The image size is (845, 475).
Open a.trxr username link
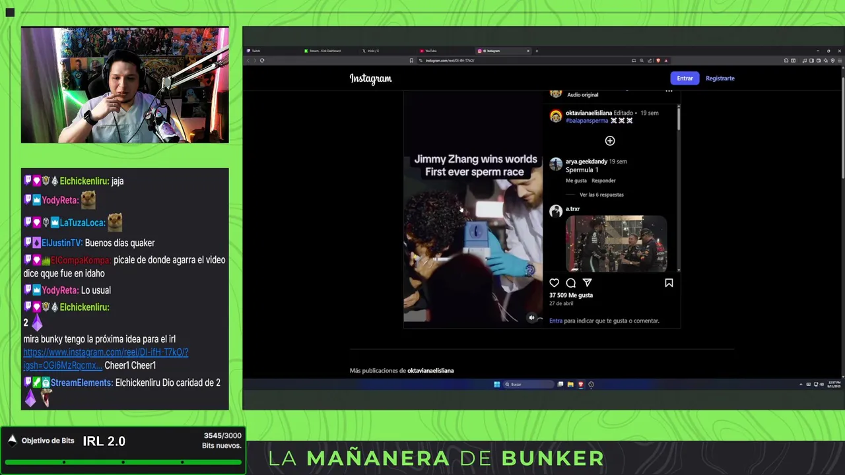572,209
